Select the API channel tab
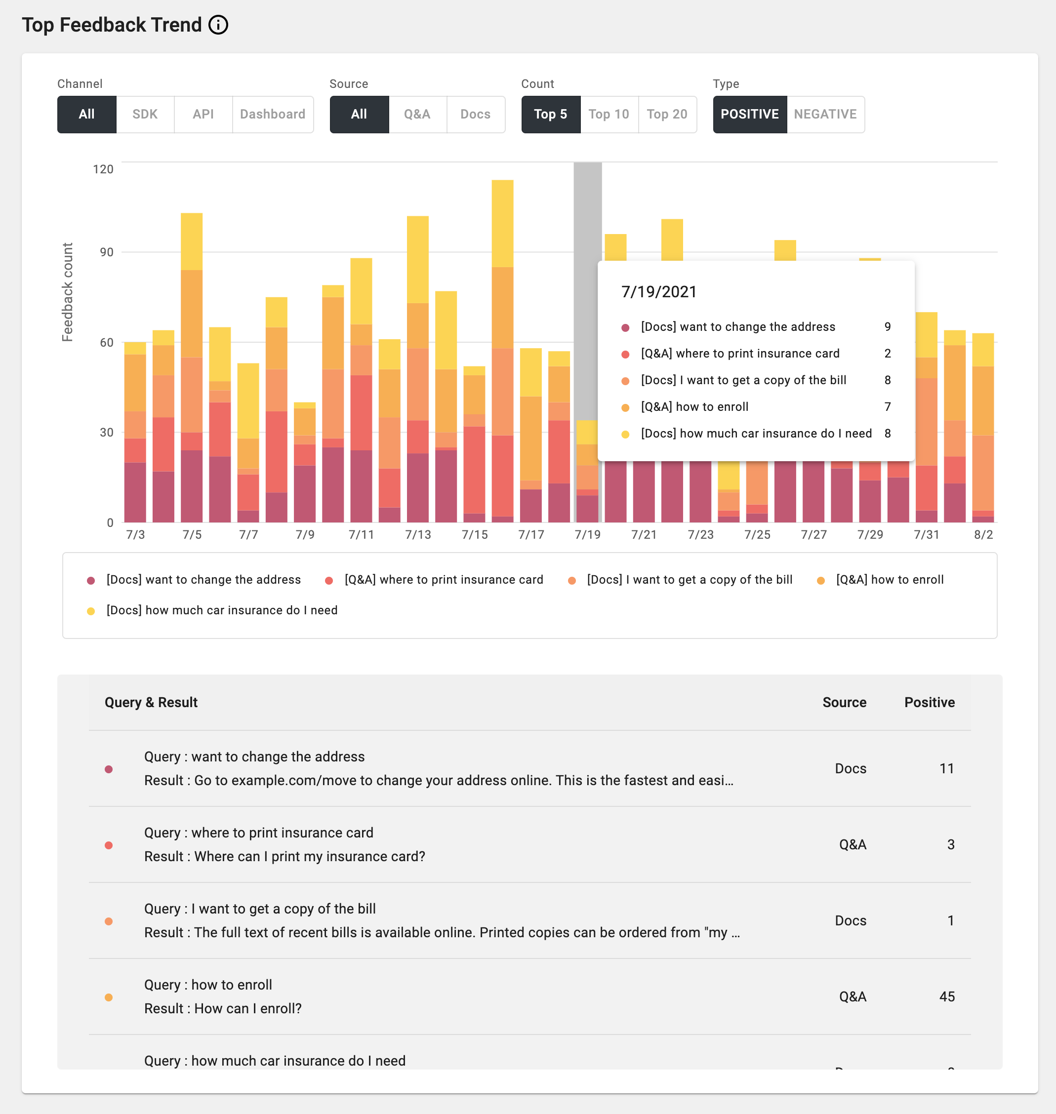1056x1114 pixels. [203, 114]
